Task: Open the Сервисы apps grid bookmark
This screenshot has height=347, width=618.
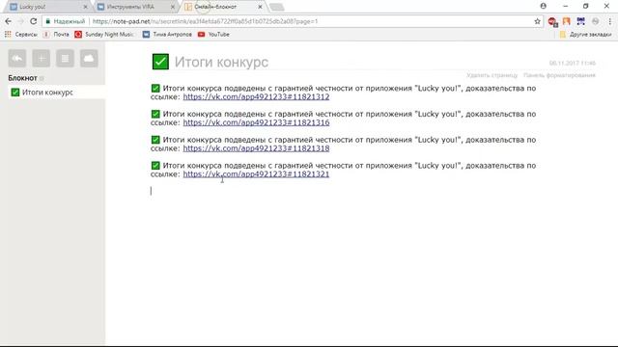Action: coord(21,35)
